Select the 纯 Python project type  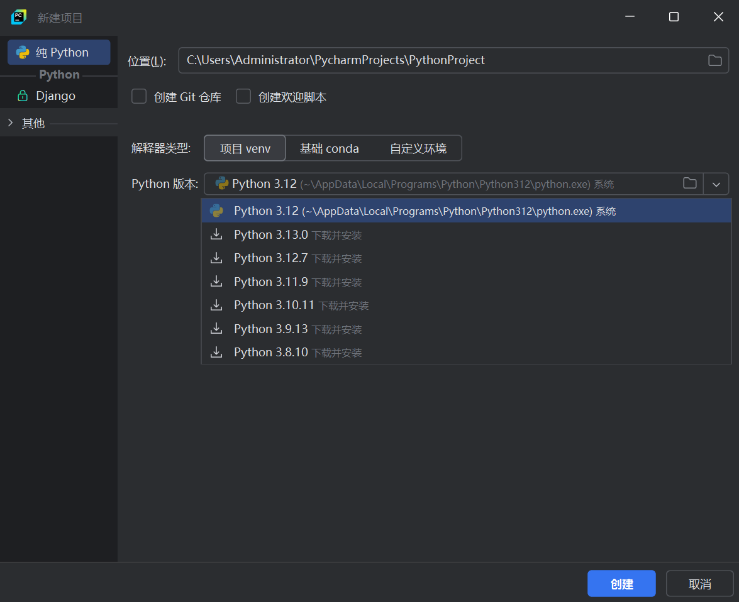coord(59,52)
